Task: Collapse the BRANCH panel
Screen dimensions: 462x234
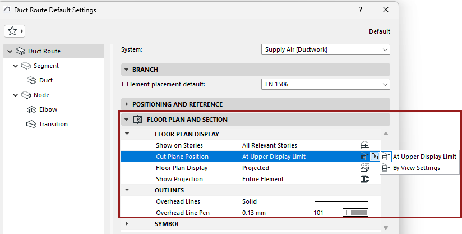Action: point(126,70)
